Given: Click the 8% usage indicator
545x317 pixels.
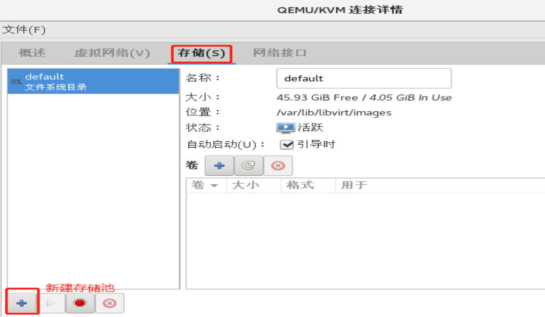Looking at the screenshot, I should coord(16,81).
